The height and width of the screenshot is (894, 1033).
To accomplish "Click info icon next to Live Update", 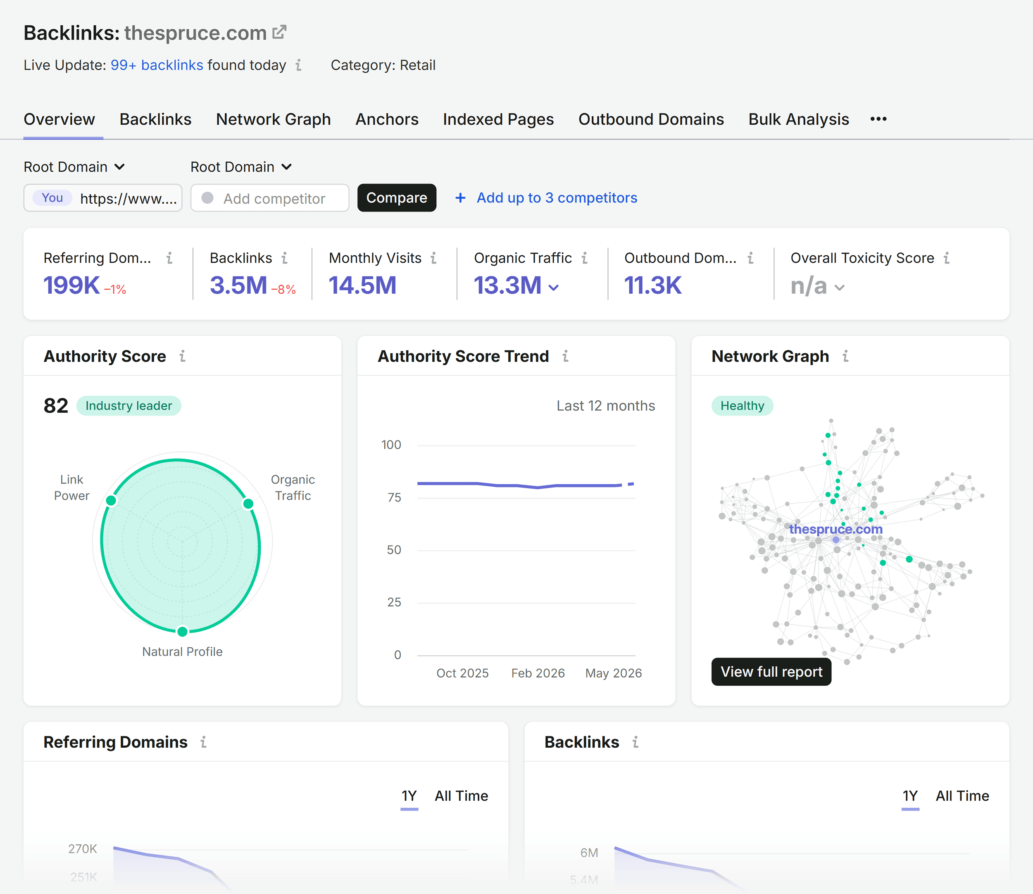I will pos(298,65).
